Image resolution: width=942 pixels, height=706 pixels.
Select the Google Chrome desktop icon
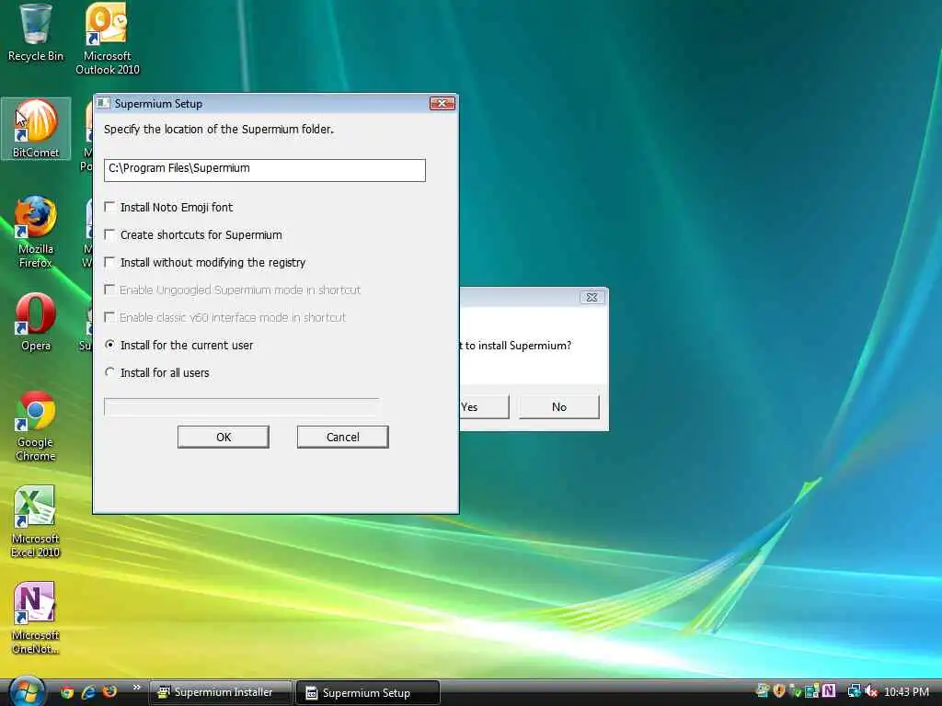pyautogui.click(x=36, y=426)
